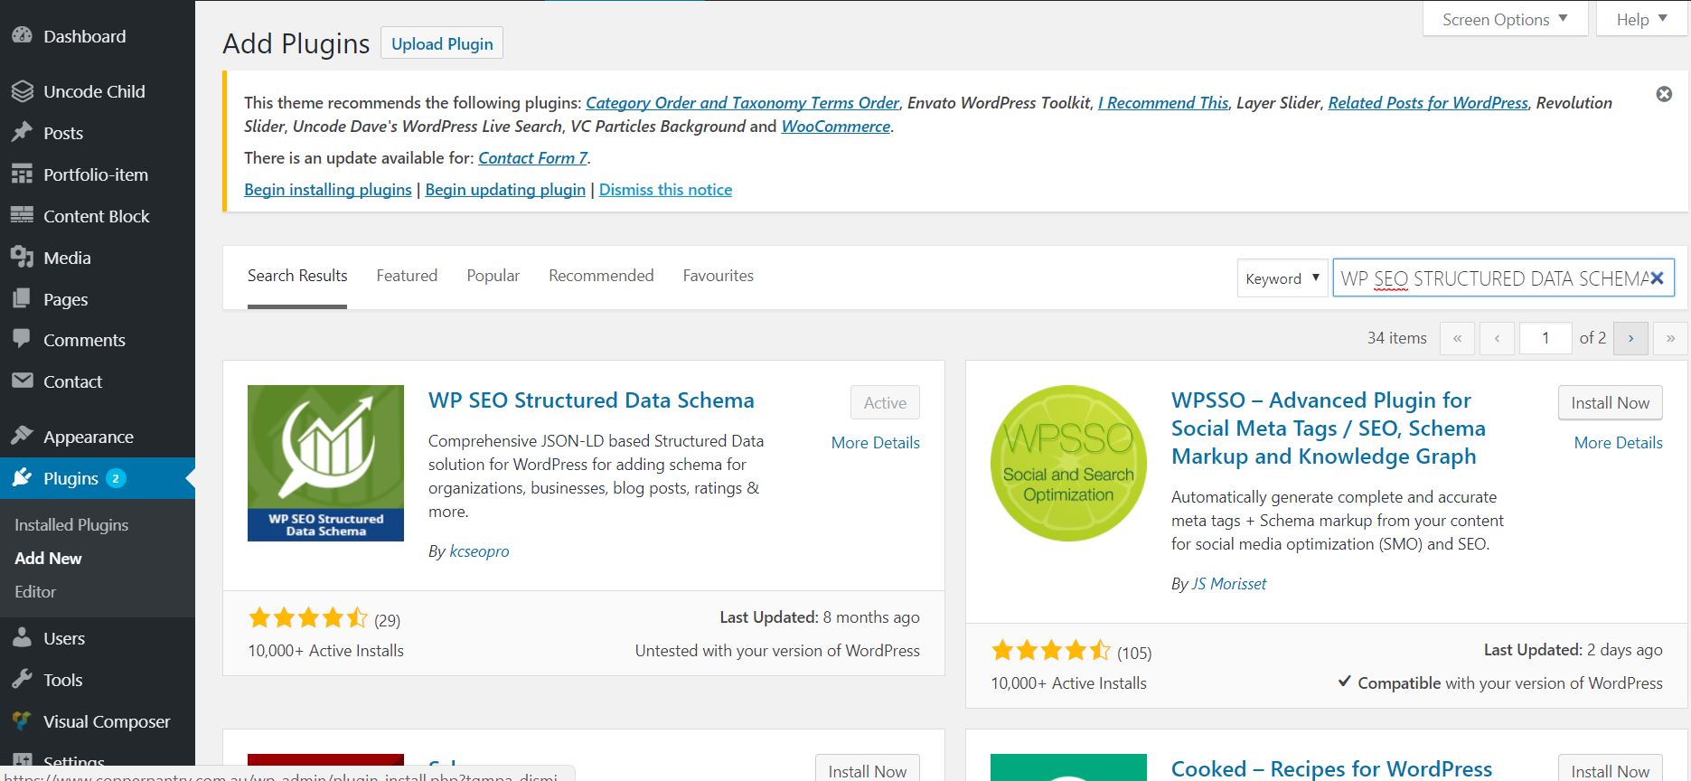This screenshot has width=1691, height=781.
Task: Open the I Recommend This plugin link
Action: [1163, 103]
